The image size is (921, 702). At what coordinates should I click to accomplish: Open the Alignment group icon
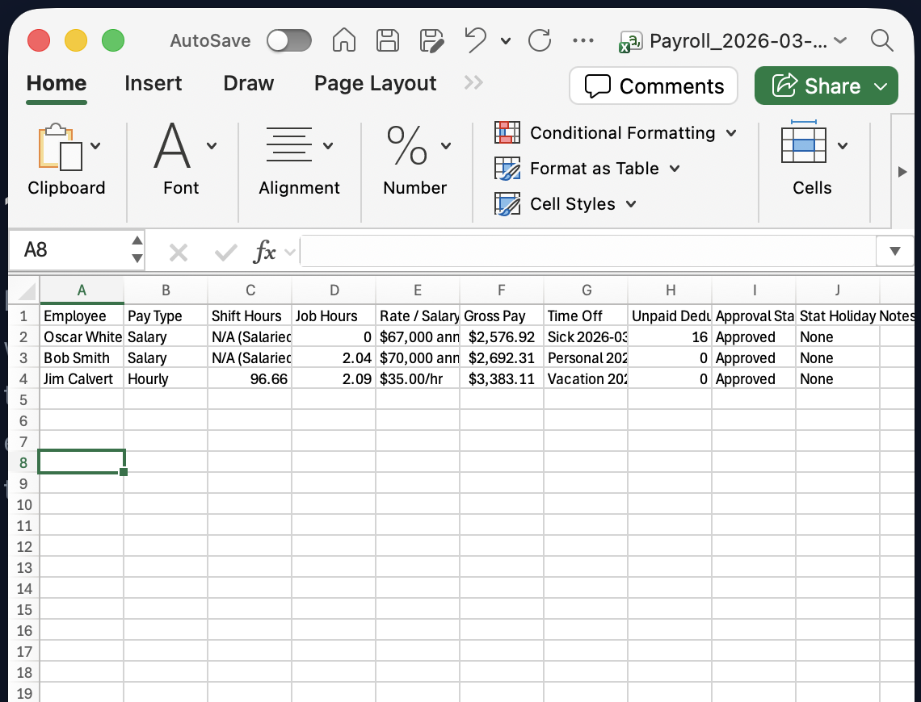coord(289,144)
